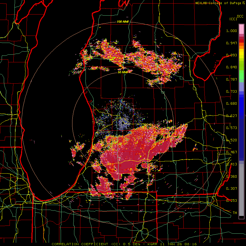Click the 0.467 legend value
The height and width of the screenshot is (246, 246).
coord(232,152)
